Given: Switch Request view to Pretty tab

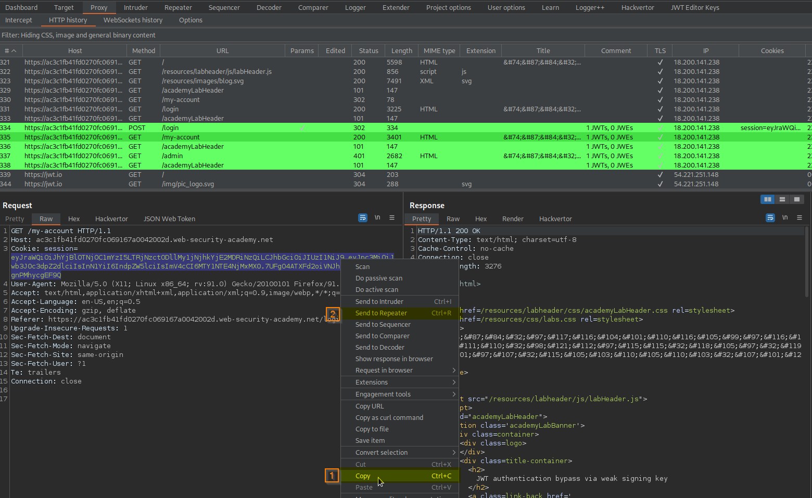Looking at the screenshot, I should pyautogui.click(x=15, y=219).
